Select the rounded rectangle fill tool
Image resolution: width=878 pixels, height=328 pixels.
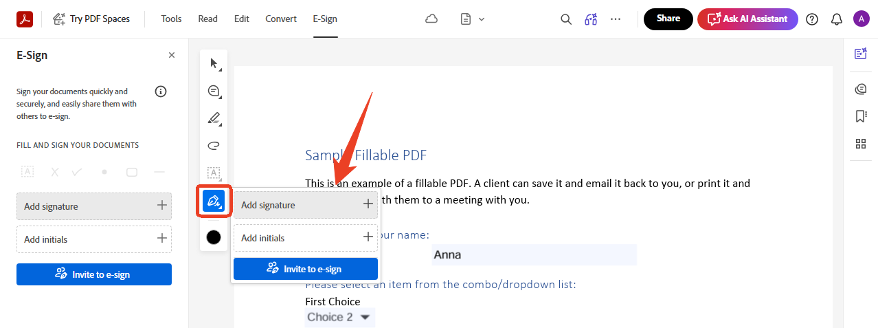[x=132, y=171]
